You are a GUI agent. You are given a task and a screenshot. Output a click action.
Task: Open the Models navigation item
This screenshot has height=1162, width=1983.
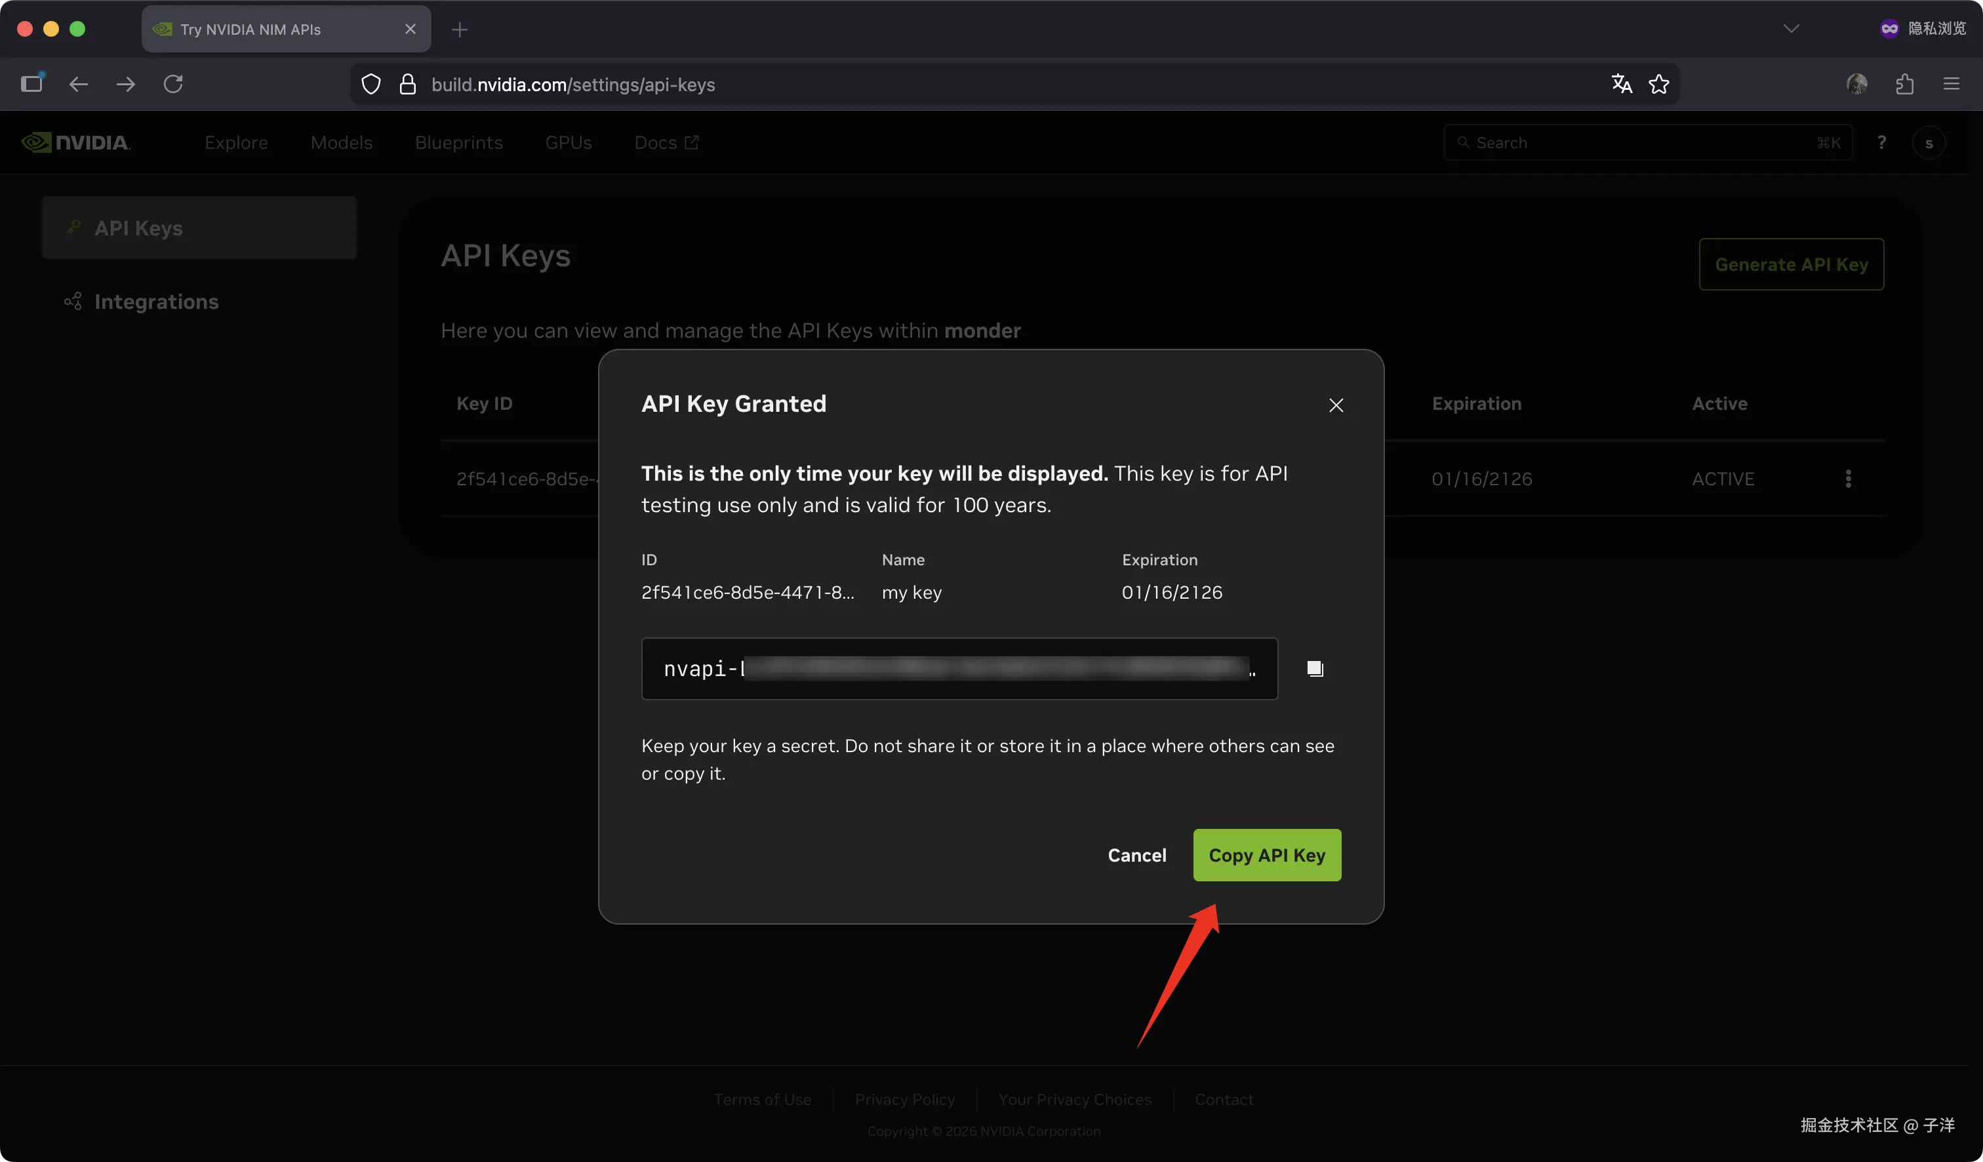point(341,142)
